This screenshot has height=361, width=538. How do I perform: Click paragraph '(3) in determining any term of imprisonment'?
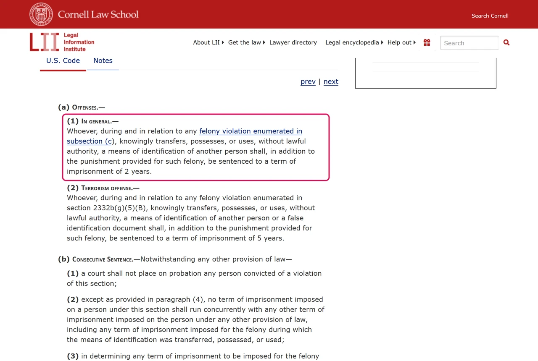point(193,356)
